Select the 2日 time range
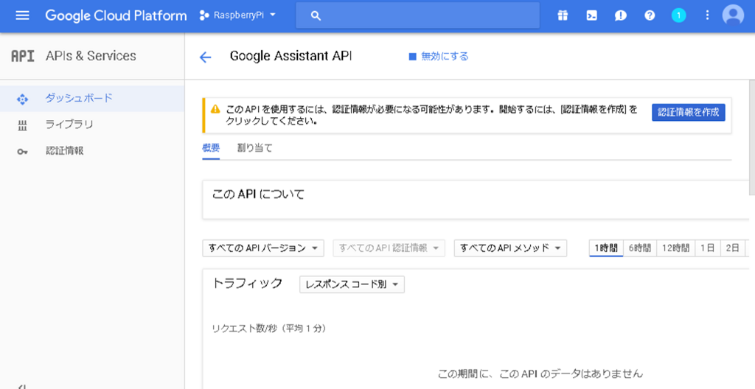The width and height of the screenshot is (755, 389). (x=732, y=248)
